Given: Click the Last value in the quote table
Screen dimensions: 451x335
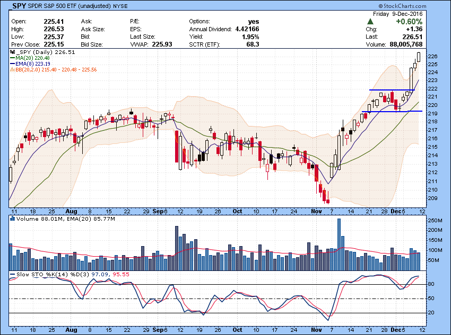Looking at the screenshot, I should 412,37.
